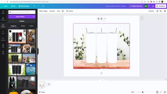Open the Notas panel
167x94 pixels.
pos(42,92)
